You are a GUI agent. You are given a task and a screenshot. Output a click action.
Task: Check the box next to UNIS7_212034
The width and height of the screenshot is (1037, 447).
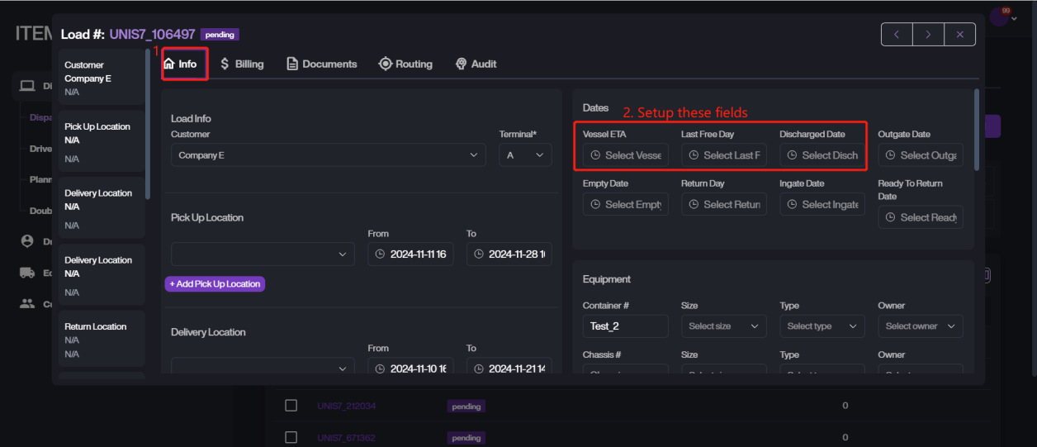[x=291, y=406]
